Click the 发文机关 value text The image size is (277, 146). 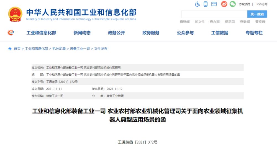click(x=83, y=68)
